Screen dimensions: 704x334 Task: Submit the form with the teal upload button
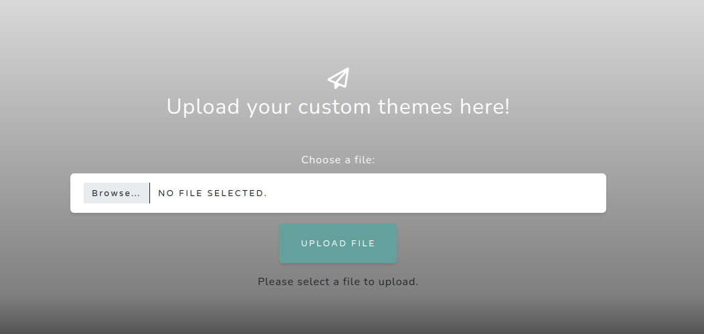coord(338,244)
